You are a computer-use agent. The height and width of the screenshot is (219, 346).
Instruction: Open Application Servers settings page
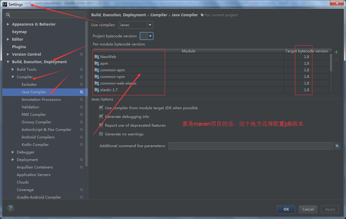(x=34, y=174)
